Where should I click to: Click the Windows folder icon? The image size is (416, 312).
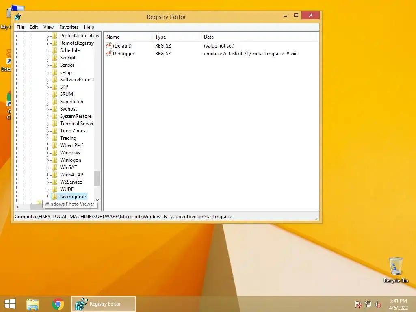pos(55,153)
